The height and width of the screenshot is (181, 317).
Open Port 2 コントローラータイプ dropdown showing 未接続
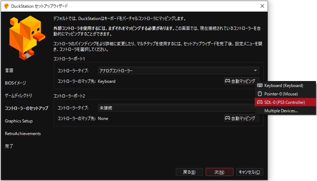(x=176, y=108)
